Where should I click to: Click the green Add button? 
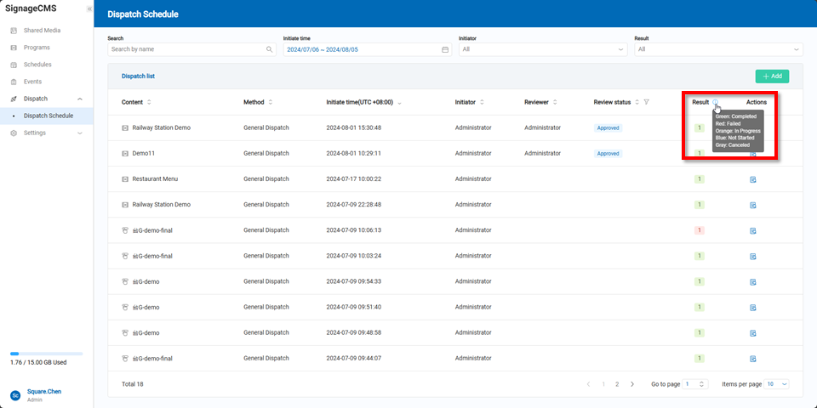(771, 76)
